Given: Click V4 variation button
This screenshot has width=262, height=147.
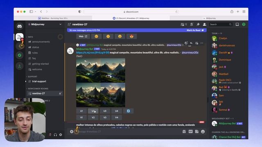Looking at the screenshot, I should point(116,118).
